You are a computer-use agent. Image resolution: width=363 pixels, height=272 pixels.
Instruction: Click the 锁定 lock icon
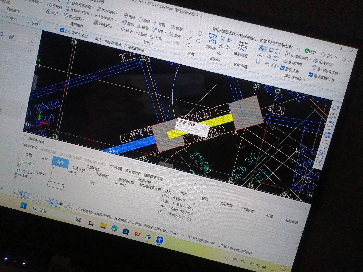pos(48,11)
